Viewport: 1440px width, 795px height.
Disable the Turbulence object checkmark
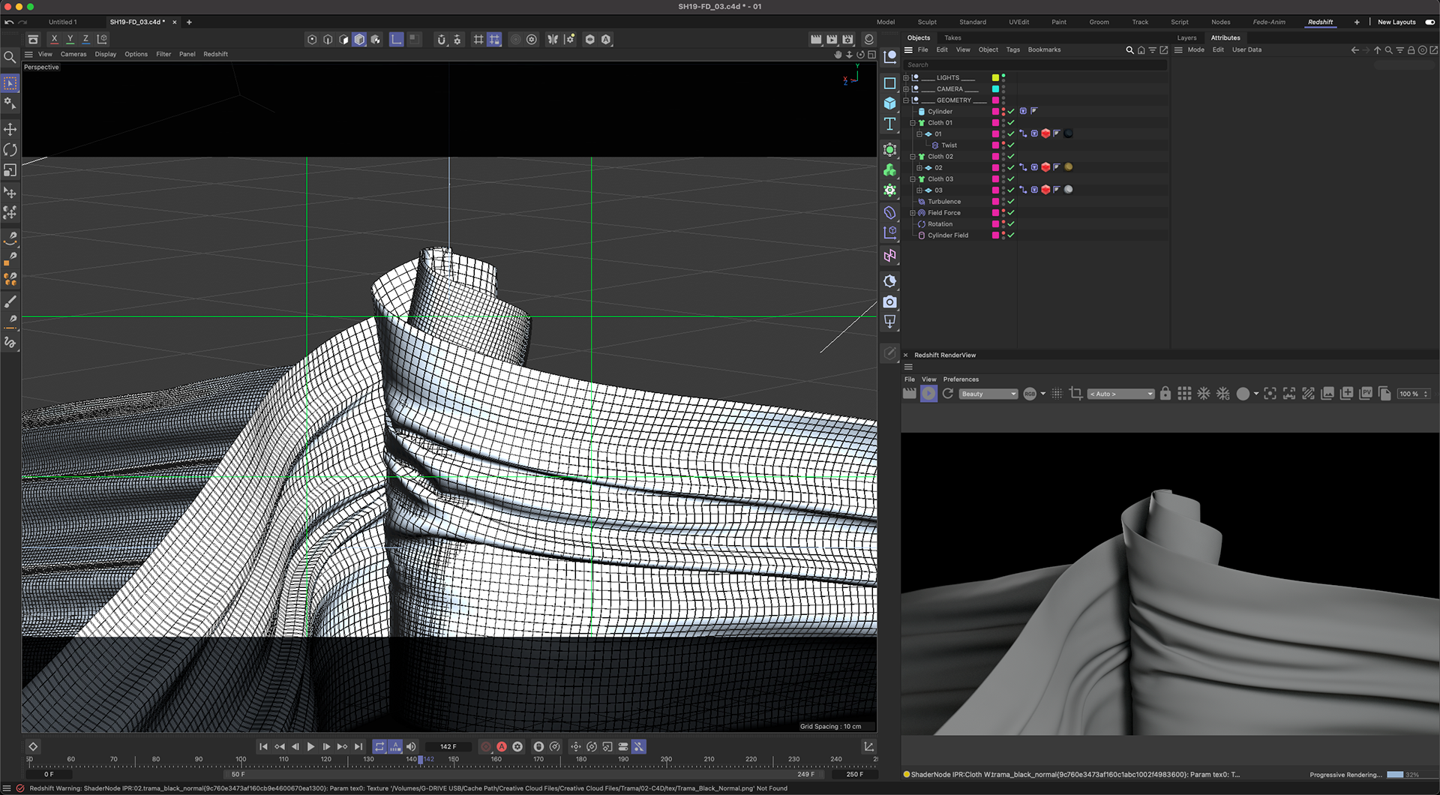[1011, 201]
